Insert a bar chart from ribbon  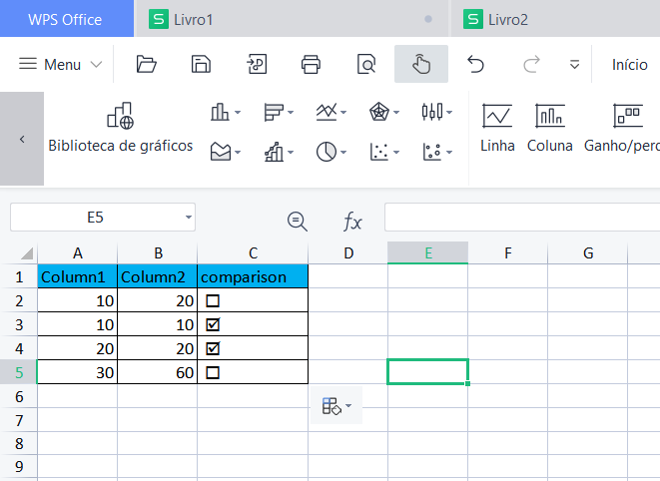click(274, 112)
